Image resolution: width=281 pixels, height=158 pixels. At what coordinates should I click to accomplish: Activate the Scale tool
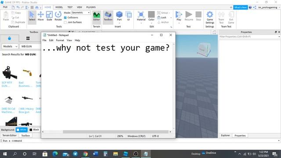[x=49, y=16]
